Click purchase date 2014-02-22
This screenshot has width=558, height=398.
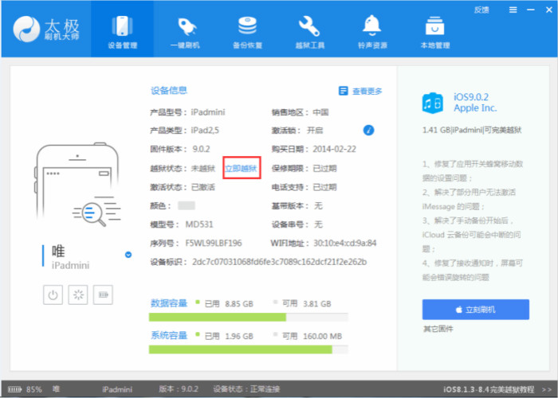coord(335,150)
